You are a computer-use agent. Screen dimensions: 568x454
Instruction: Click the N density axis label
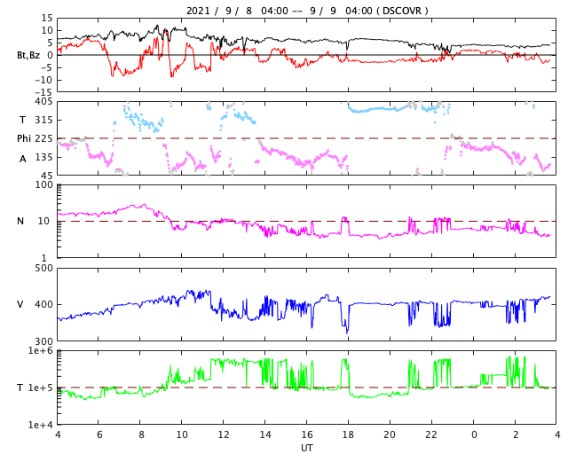(x=20, y=221)
